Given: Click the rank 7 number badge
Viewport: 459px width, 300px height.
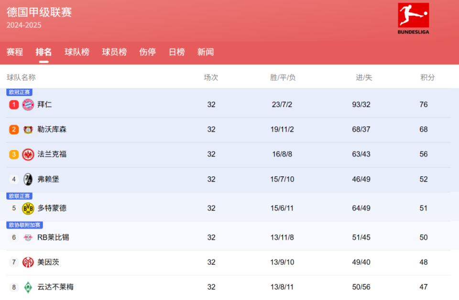Looking at the screenshot, I should click(x=14, y=262).
